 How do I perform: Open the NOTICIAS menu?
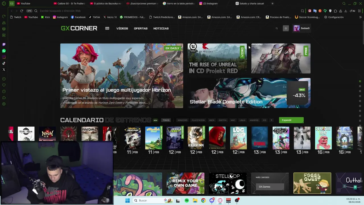pyautogui.click(x=161, y=28)
